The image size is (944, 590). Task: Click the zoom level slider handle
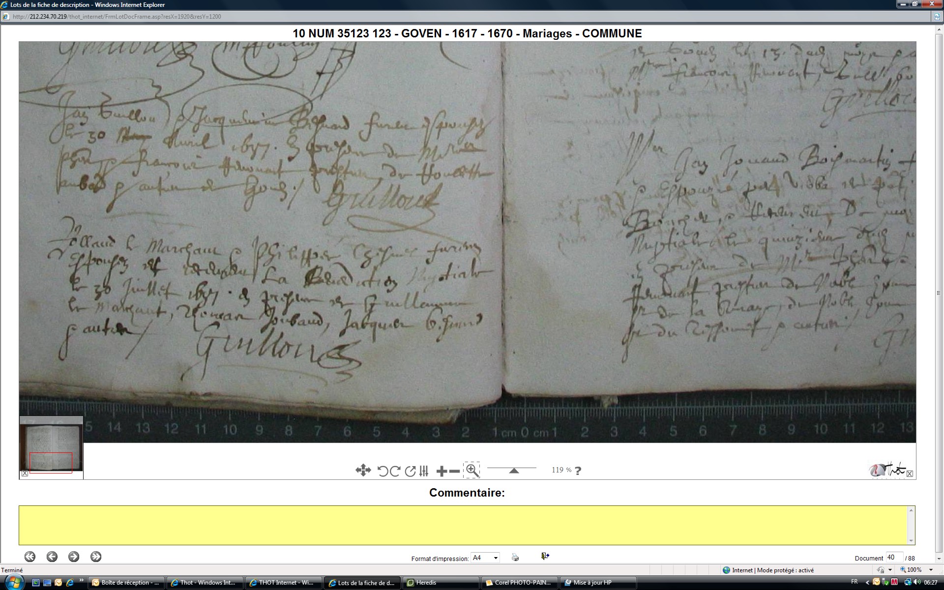coord(514,471)
